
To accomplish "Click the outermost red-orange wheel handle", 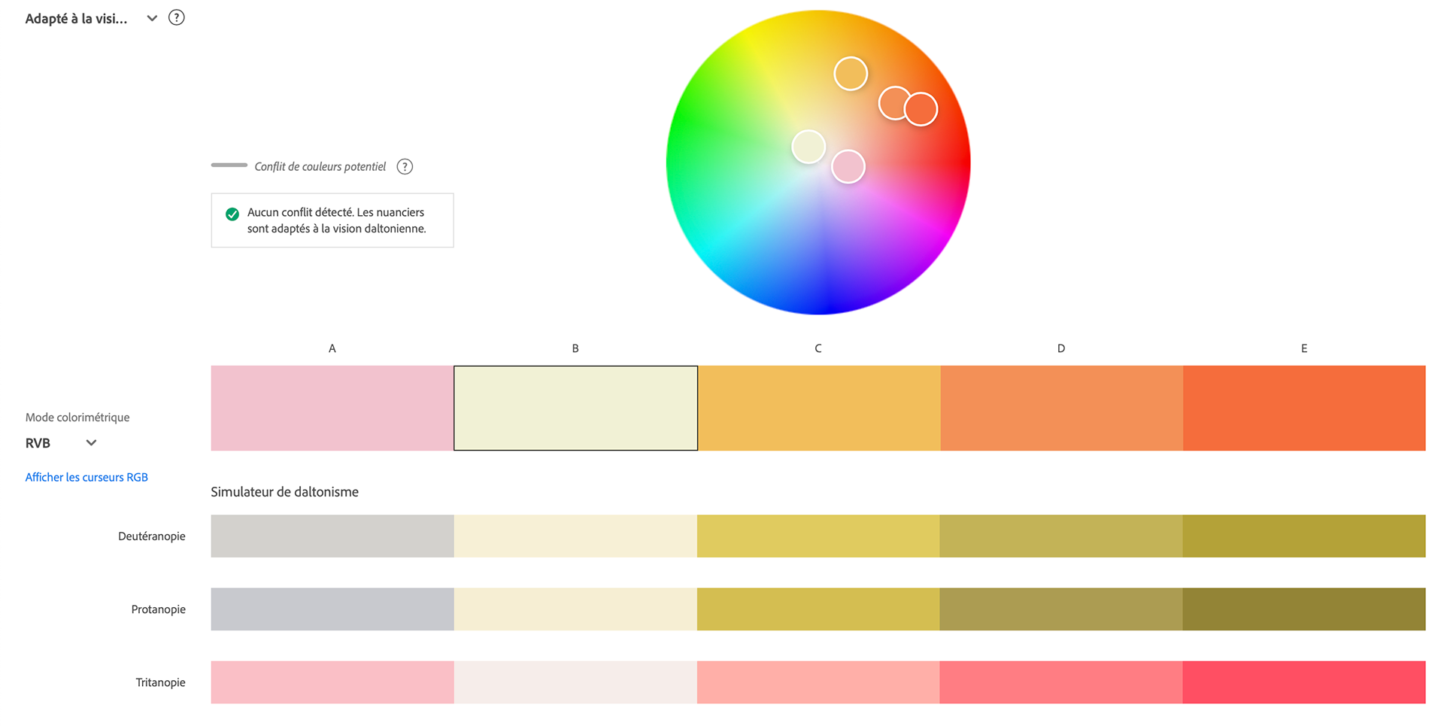I will [921, 110].
